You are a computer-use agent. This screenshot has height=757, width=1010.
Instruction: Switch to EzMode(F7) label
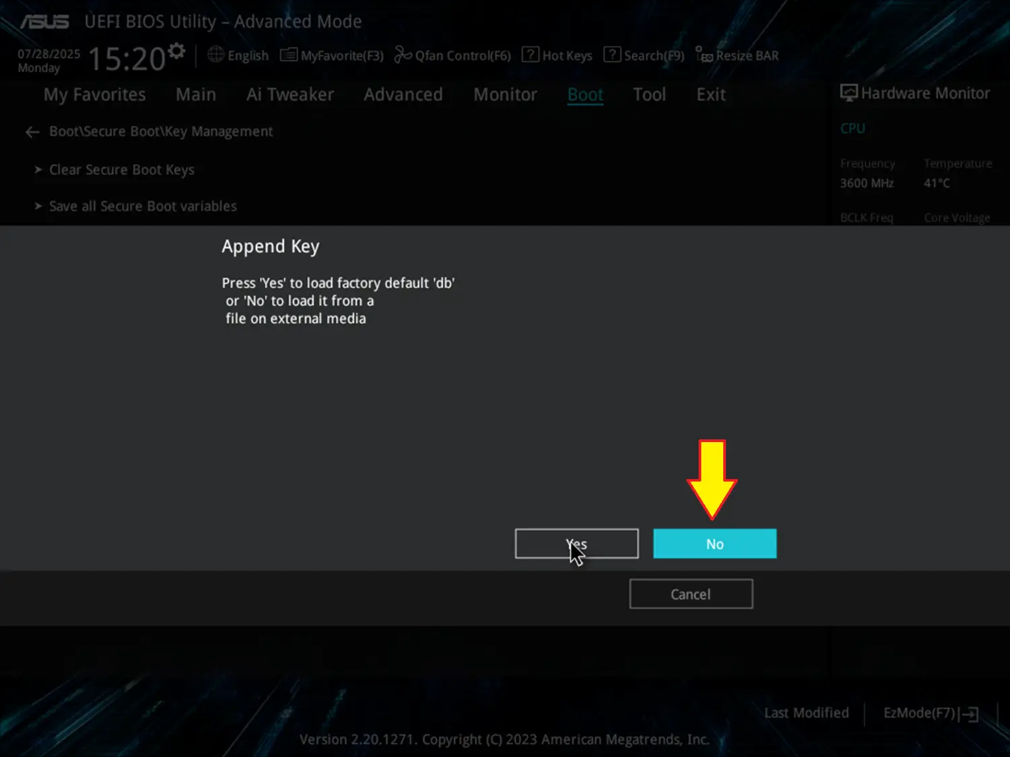919,713
